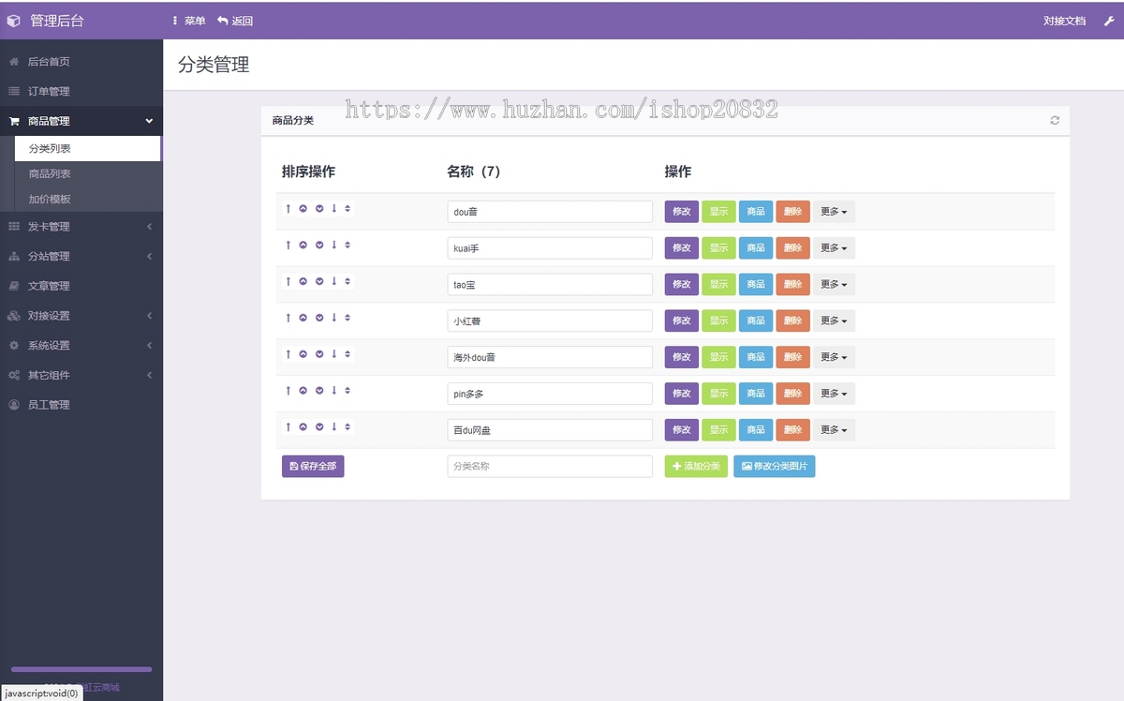Screen dimensions: 1124x701
Task: Expand the 对接设置 sidebar section
Action: pyautogui.click(x=81, y=316)
